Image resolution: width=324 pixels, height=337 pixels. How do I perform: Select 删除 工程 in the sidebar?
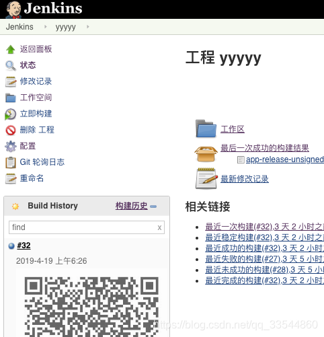tap(37, 130)
